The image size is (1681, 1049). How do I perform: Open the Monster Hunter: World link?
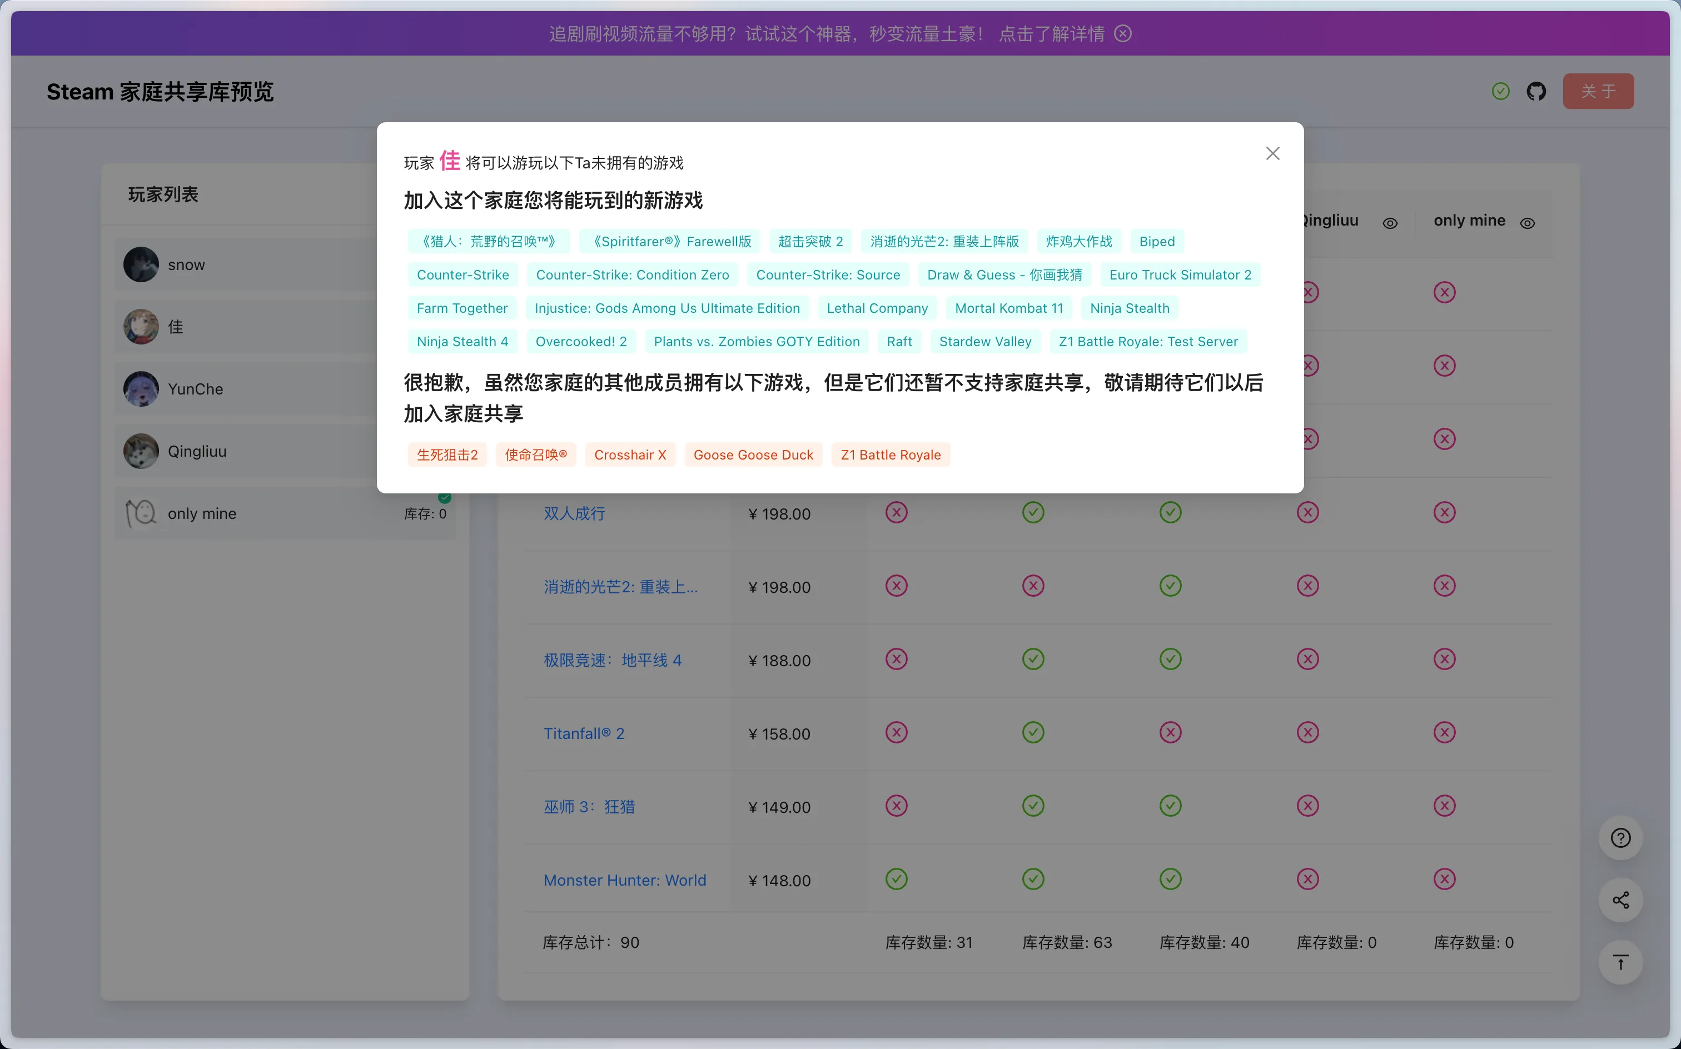(x=625, y=880)
